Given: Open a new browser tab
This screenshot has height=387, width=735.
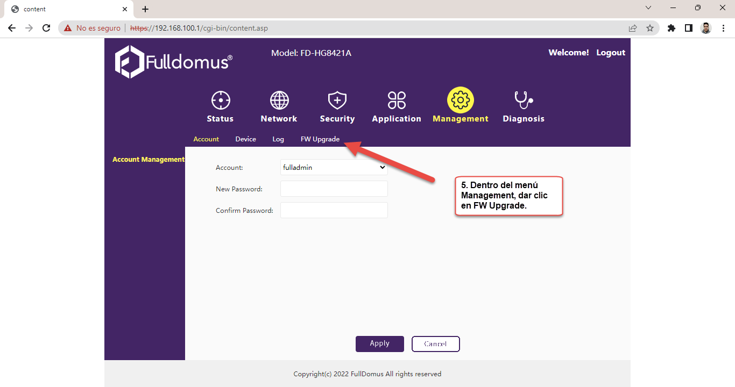Looking at the screenshot, I should click(145, 9).
